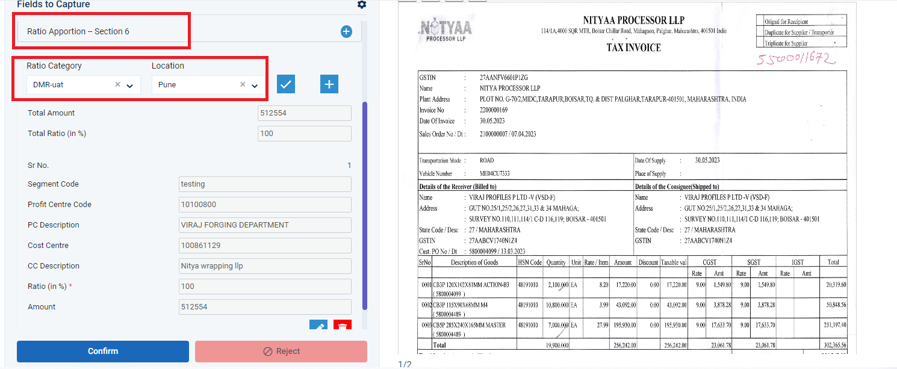Image resolution: width=897 pixels, height=369 pixels.
Task: Click 'Duplicate for Supplier / Transporter' on invoice
Action: click(x=799, y=33)
